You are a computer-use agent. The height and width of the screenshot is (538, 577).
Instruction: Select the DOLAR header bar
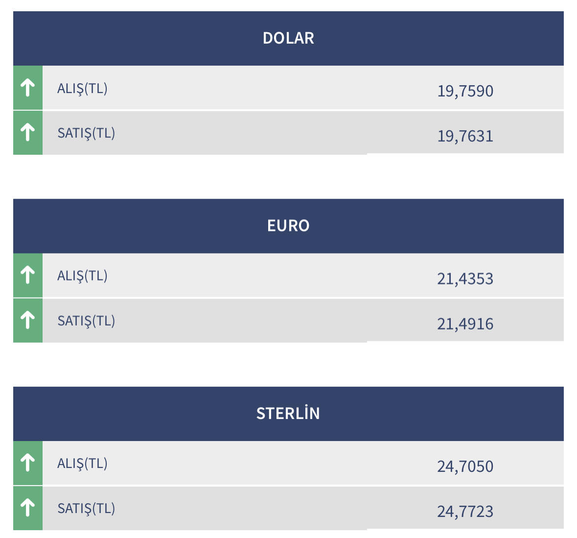coord(288,38)
